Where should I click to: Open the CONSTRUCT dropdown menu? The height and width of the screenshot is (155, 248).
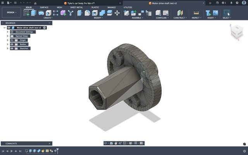pyautogui.click(x=180, y=18)
